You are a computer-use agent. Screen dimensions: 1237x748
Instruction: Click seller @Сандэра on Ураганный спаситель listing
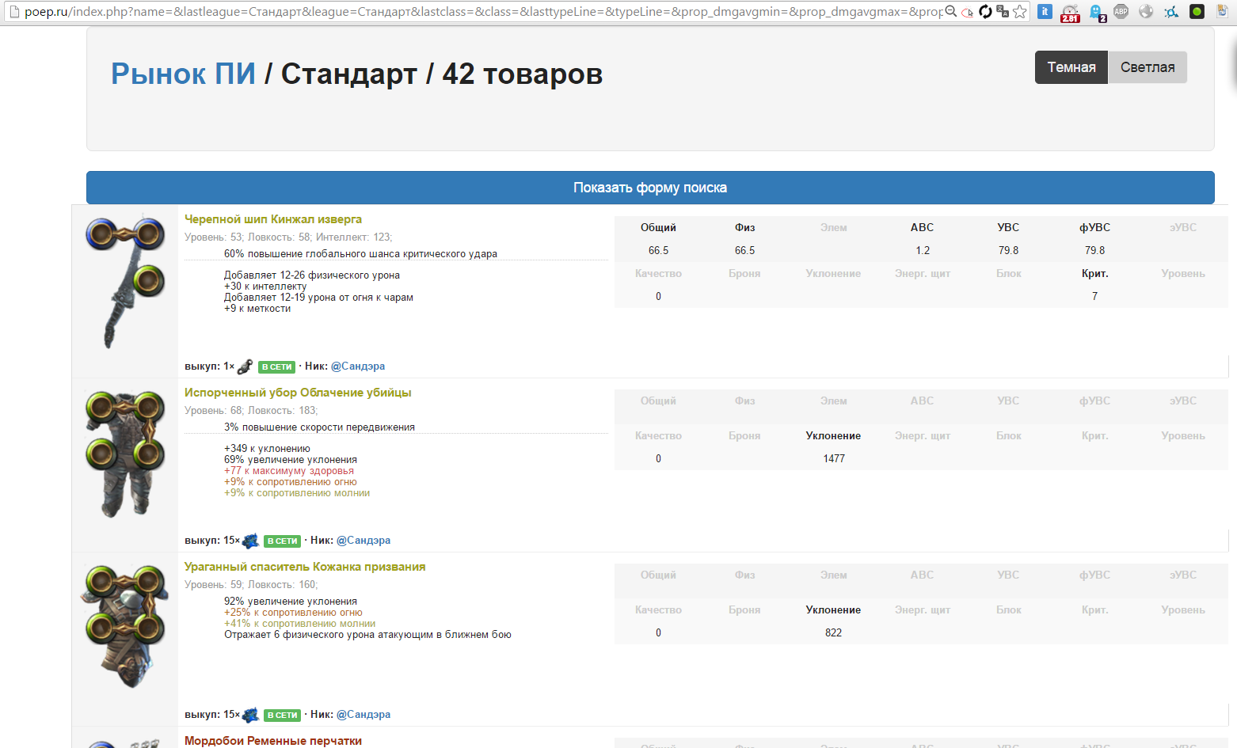[363, 715]
